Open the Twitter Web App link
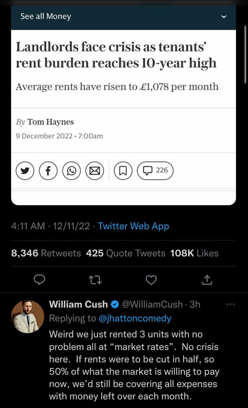 (x=133, y=226)
